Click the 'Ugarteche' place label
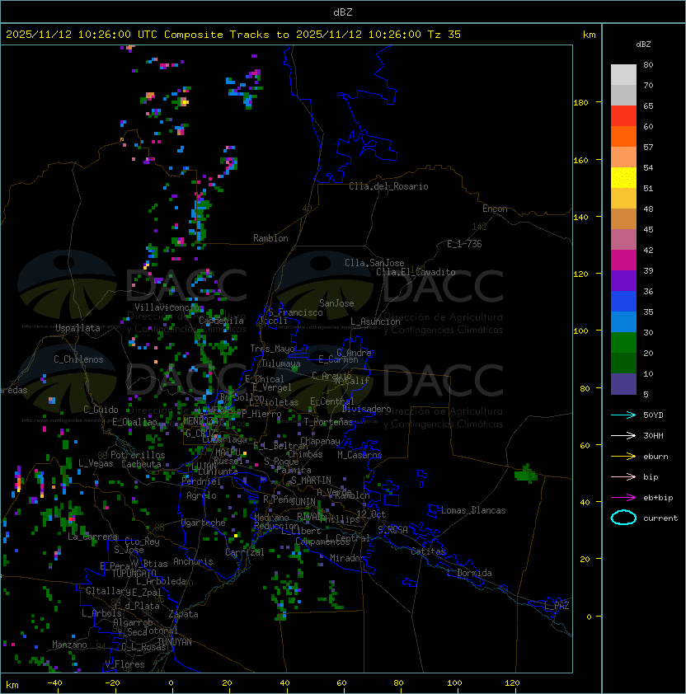The image size is (686, 694). (204, 523)
